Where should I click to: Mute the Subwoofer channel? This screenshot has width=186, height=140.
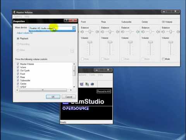click(123, 59)
